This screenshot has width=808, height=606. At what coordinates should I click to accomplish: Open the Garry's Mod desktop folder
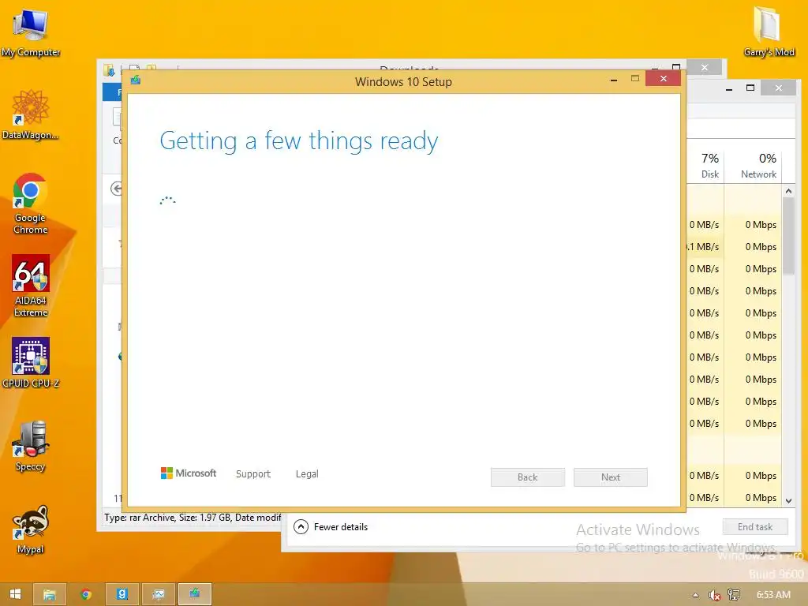coord(769,32)
